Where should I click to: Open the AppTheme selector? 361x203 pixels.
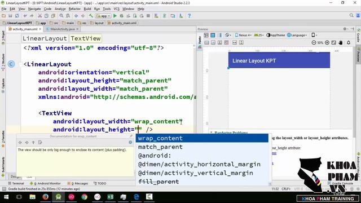(x=276, y=35)
